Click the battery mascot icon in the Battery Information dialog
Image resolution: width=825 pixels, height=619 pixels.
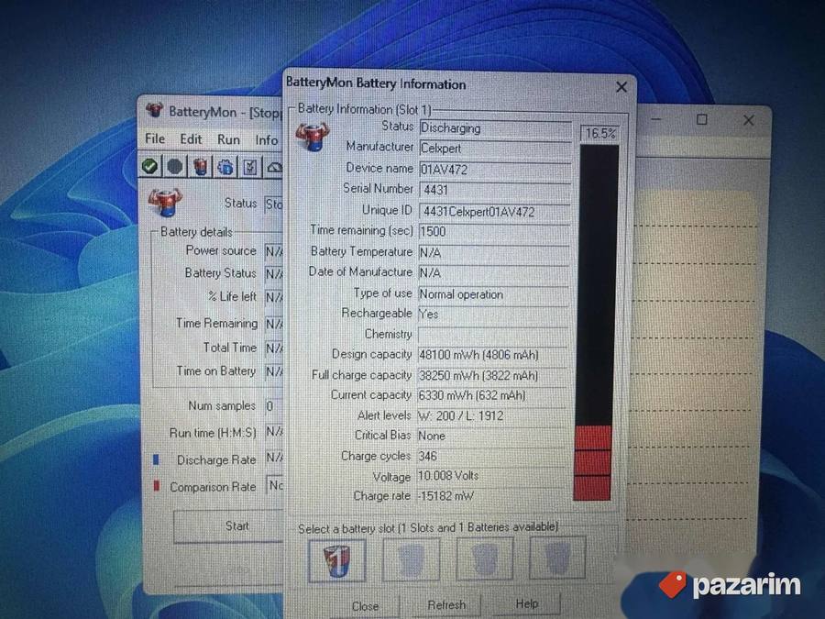pos(312,137)
